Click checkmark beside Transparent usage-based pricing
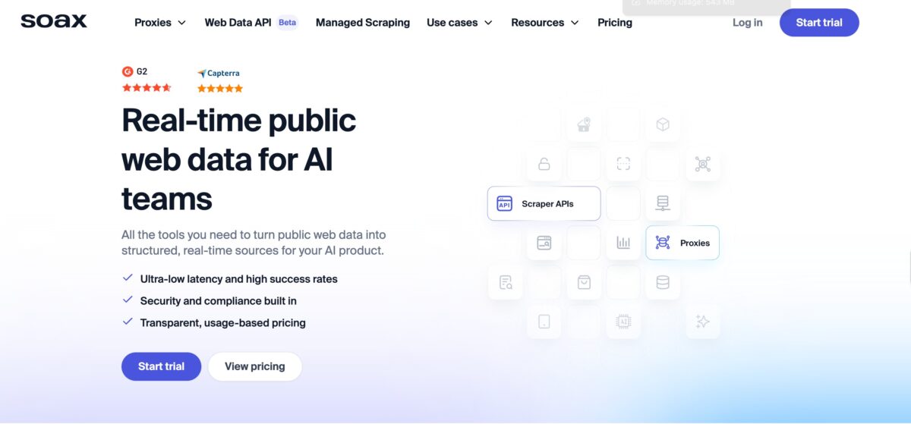Image resolution: width=911 pixels, height=424 pixels. [128, 322]
